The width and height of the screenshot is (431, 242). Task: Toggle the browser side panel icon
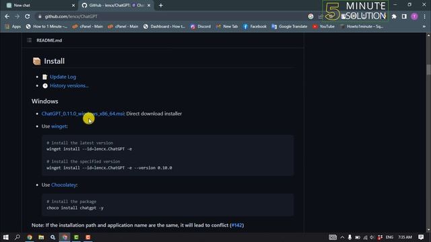404,16
